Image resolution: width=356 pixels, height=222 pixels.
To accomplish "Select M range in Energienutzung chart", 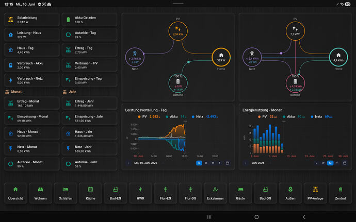I will pyautogui.click(x=330, y=163).
